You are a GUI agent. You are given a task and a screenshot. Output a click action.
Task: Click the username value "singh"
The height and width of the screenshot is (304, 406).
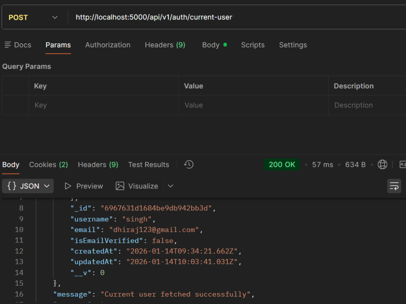[137, 219]
